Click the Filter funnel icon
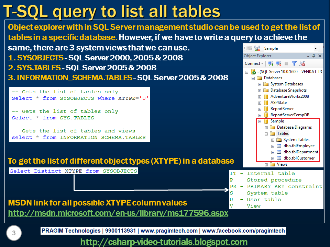Screen dimensions: 330x247 [x=294, y=63]
